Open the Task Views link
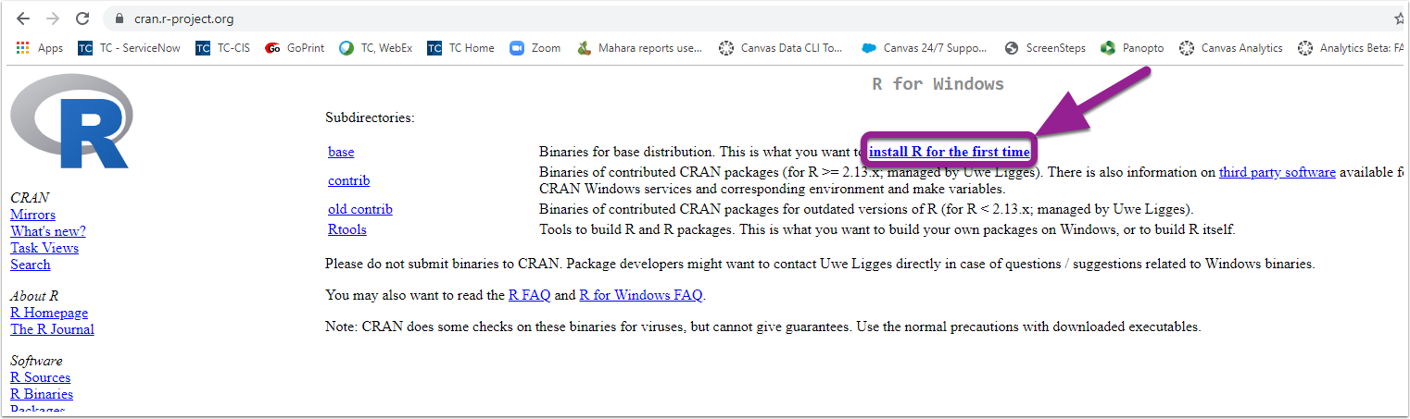Image resolution: width=1410 pixels, height=419 pixels. coord(44,248)
